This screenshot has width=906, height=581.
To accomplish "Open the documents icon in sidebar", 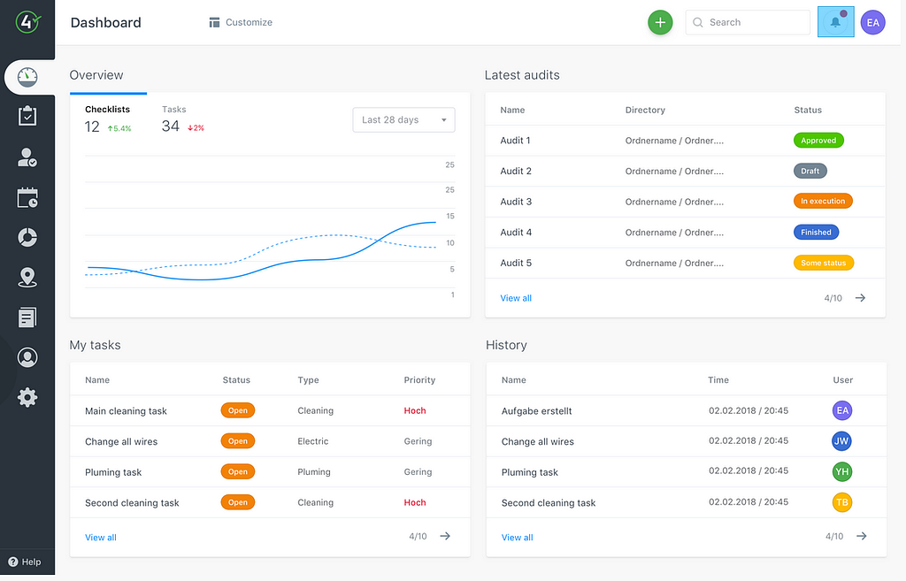I will tap(27, 317).
